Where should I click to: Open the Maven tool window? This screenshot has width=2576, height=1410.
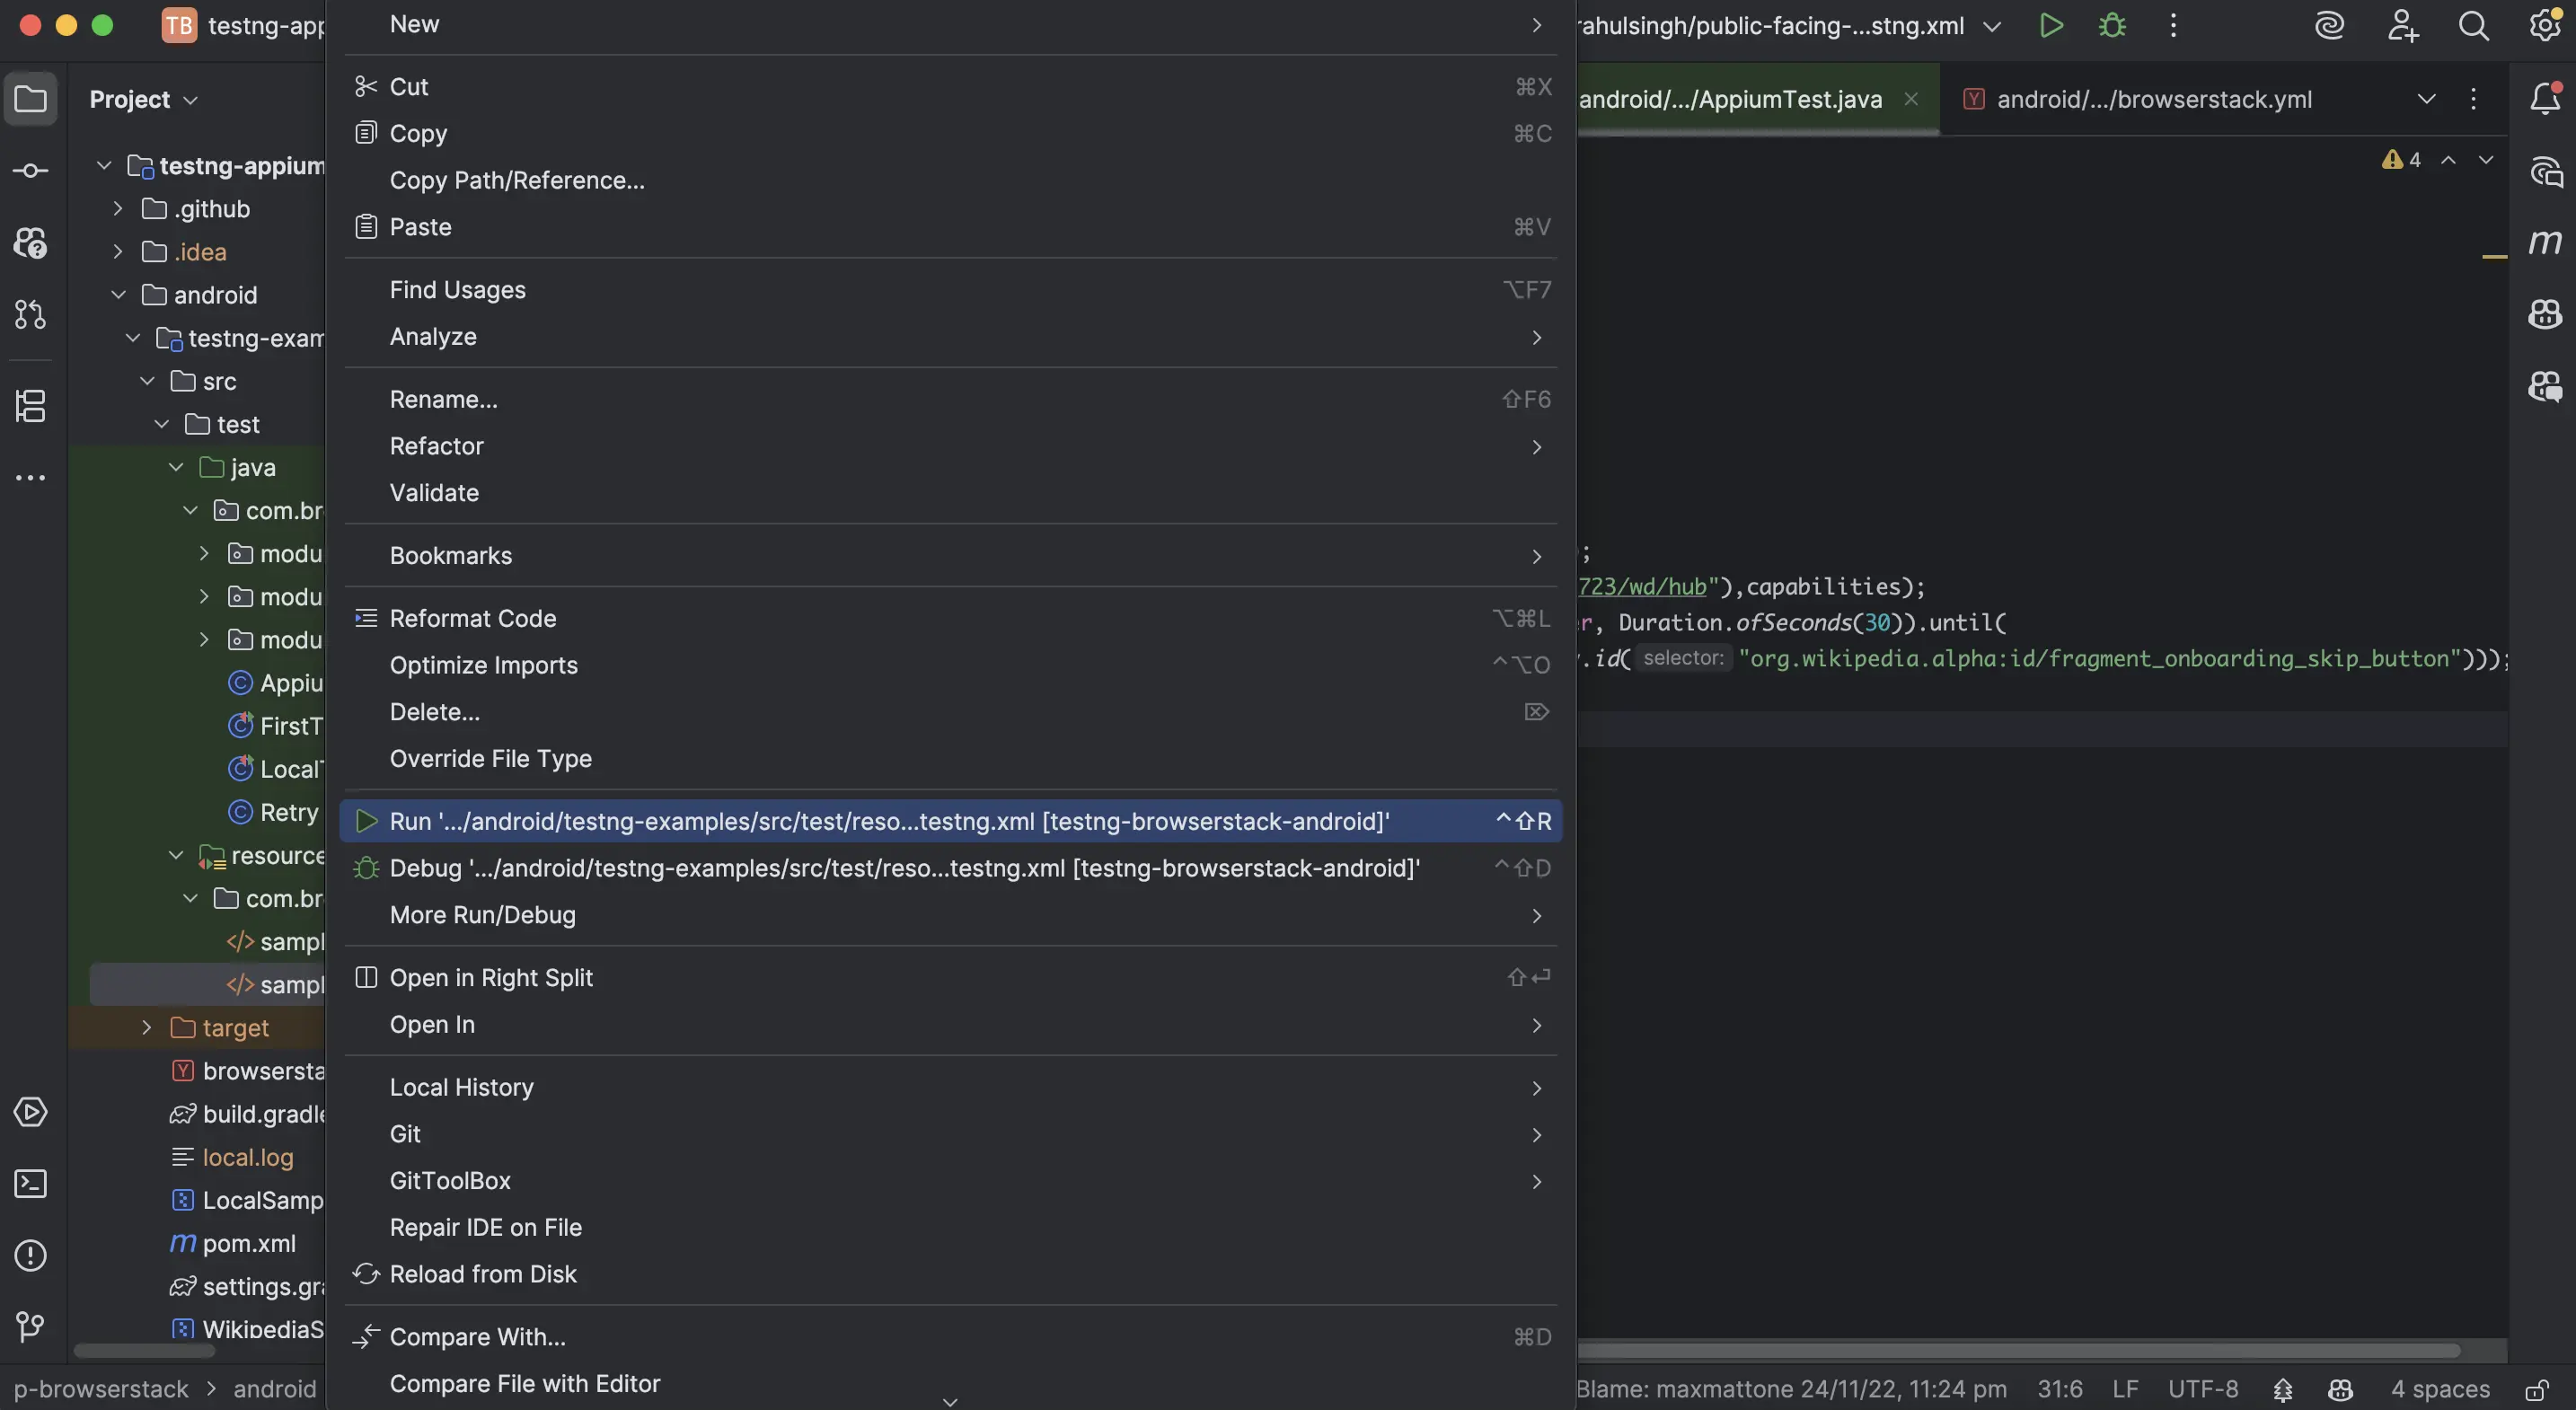[x=2545, y=243]
